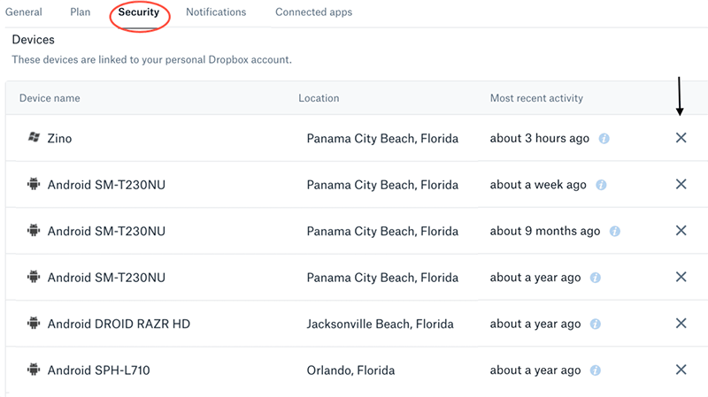Select the 'Android DROID RAZR HD' device name
The image size is (708, 397).
coord(119,324)
